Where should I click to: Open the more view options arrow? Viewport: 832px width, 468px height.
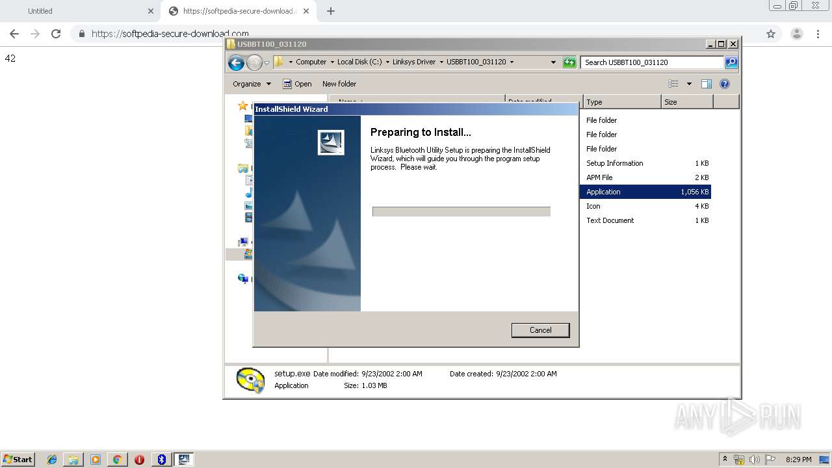(x=689, y=84)
